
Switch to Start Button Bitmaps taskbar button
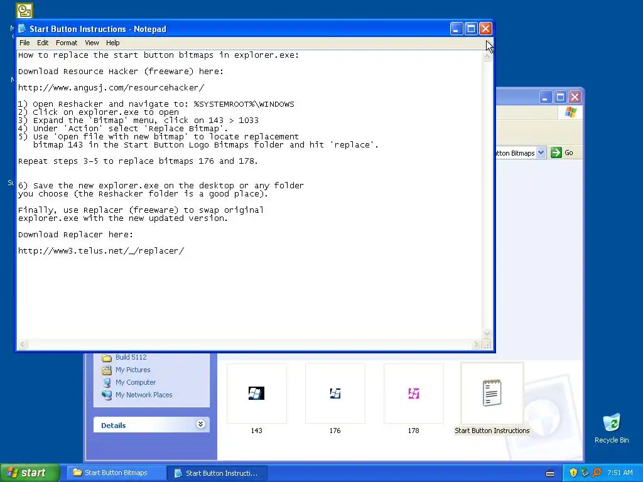(x=116, y=473)
